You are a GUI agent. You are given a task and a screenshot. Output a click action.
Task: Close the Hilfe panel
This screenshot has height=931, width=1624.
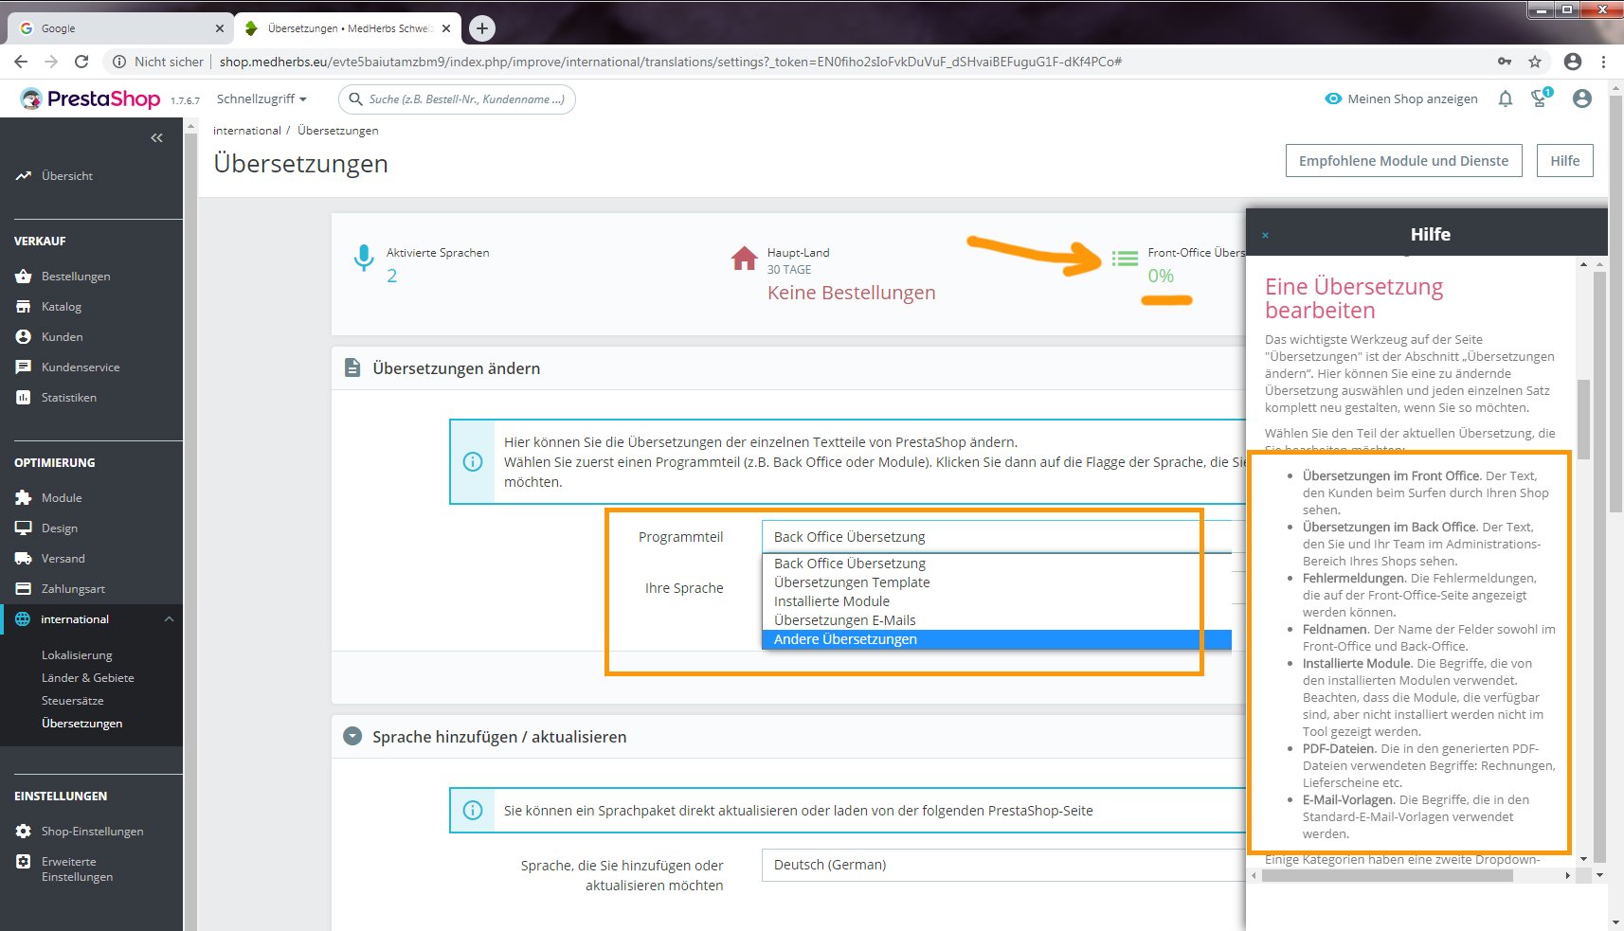pos(1265,235)
